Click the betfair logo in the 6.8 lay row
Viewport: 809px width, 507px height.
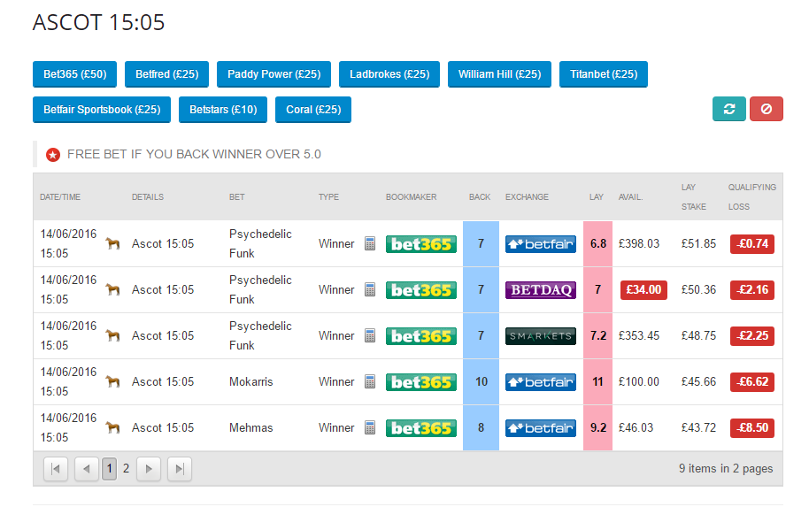point(540,243)
